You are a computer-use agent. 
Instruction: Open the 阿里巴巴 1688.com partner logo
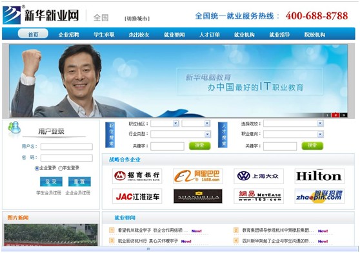click(x=198, y=176)
